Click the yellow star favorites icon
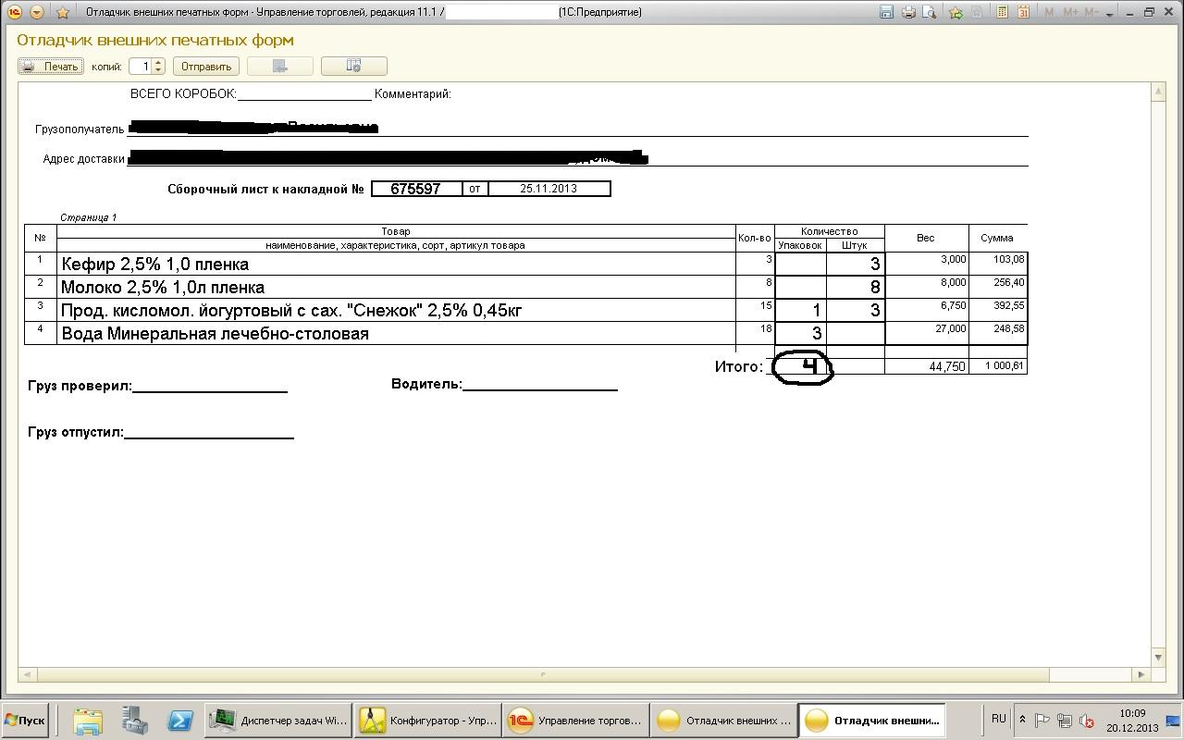This screenshot has height=740, width=1184. coord(62,12)
